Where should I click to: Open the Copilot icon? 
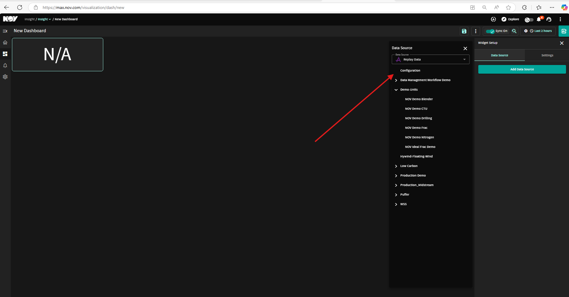coord(564,7)
